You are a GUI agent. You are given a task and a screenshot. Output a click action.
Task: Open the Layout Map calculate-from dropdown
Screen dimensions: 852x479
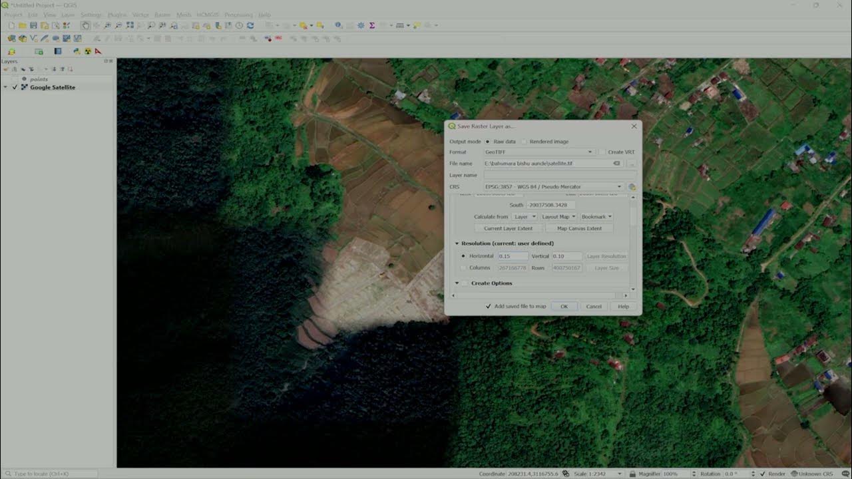558,217
